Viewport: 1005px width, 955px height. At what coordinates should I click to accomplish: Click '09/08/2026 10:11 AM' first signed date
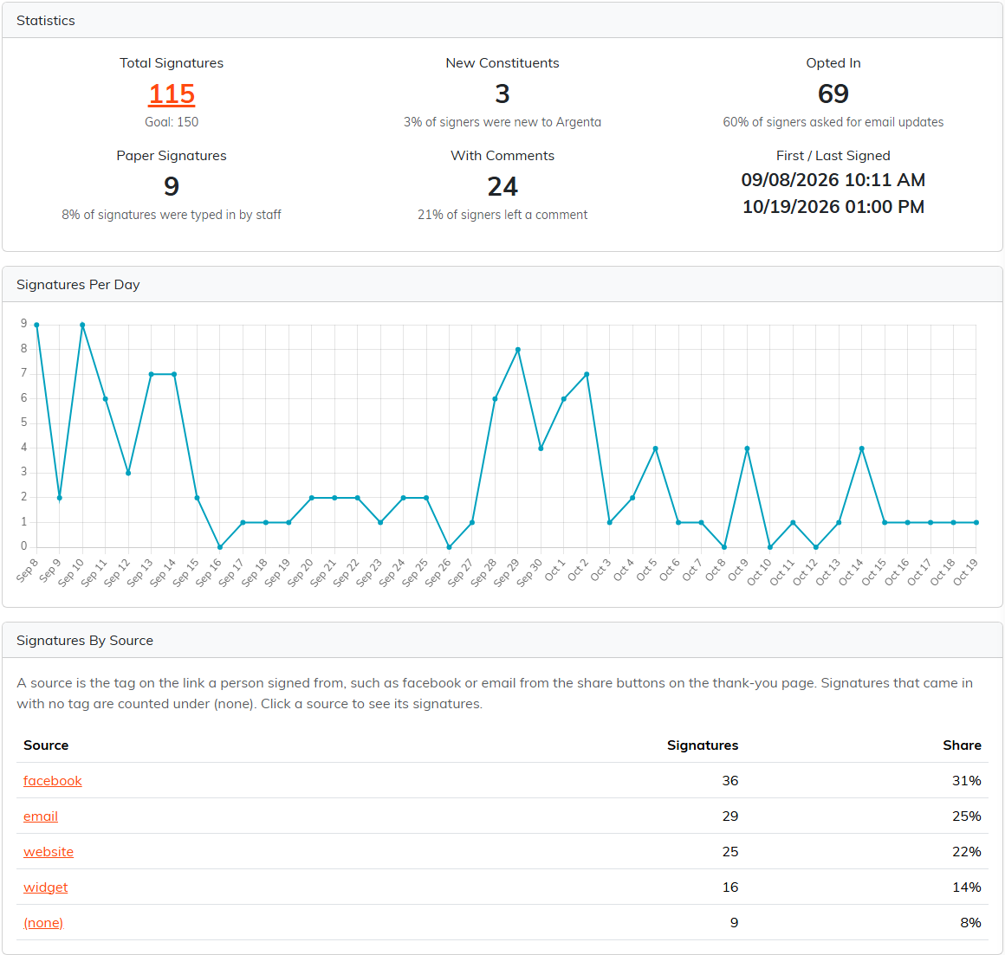coord(833,180)
